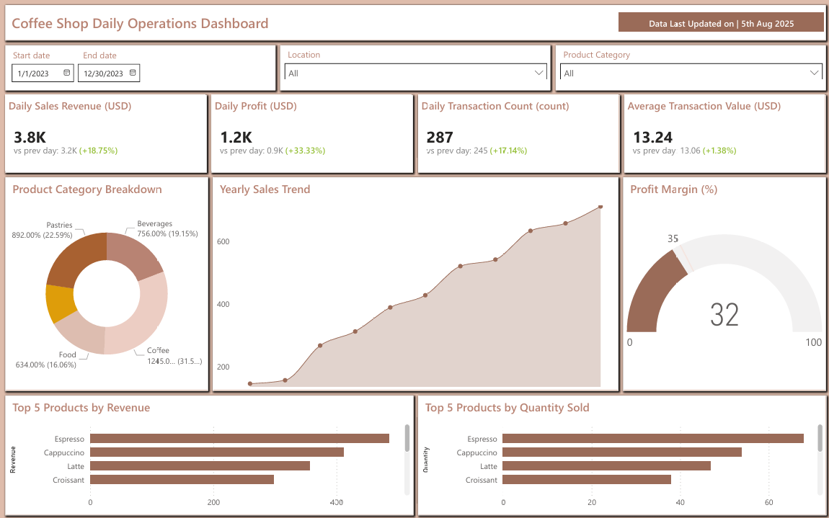Viewport: 829px width, 518px height.
Task: Click the Product Category Breakdown title
Action: pos(87,189)
